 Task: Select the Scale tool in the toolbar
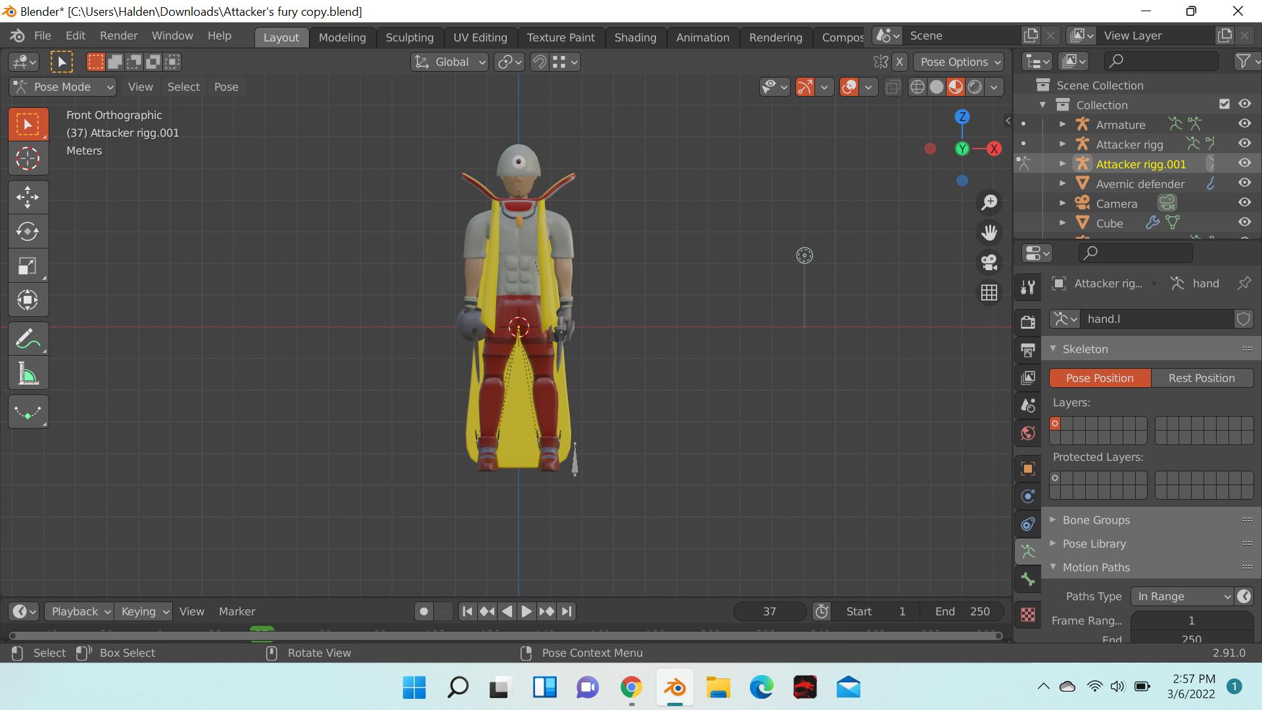pos(28,265)
